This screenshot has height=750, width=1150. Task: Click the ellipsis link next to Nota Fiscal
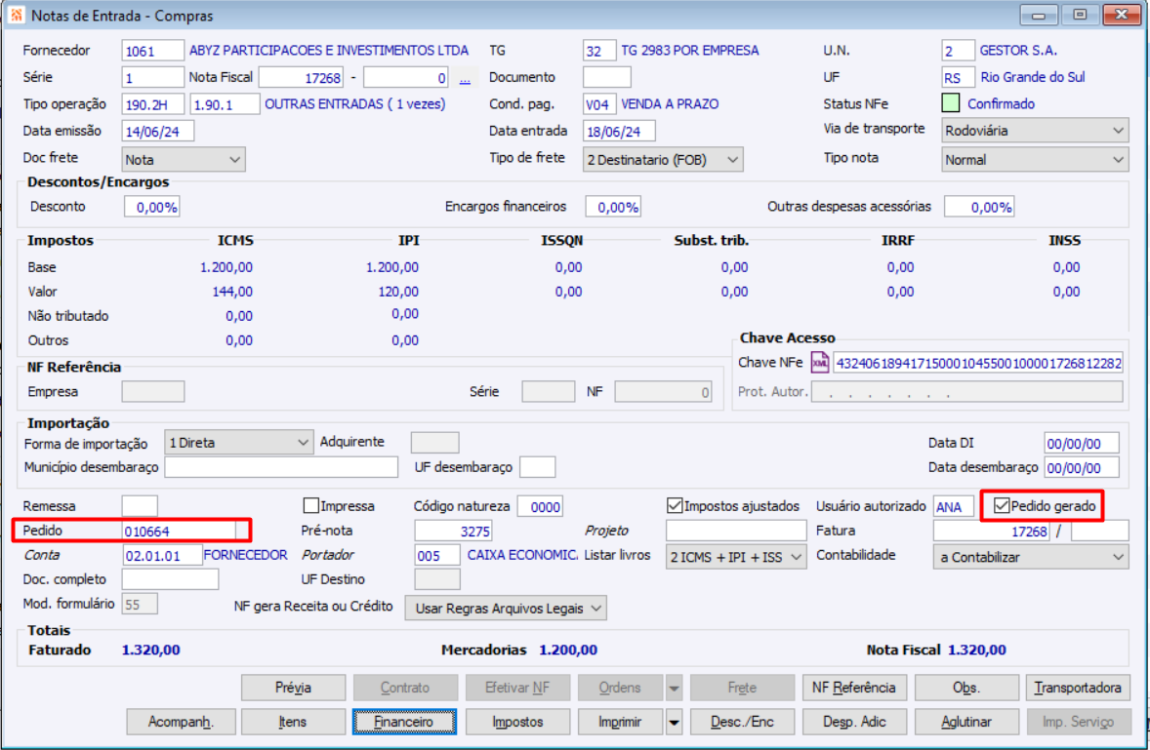pyautogui.click(x=465, y=78)
